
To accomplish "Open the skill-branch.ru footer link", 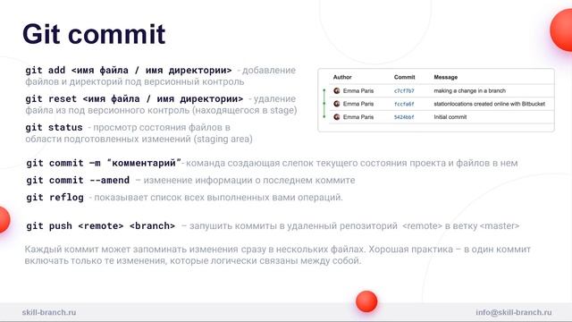I will (x=49, y=312).
